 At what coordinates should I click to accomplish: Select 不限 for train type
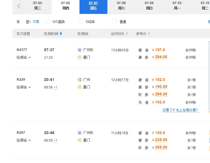coord(36,22)
